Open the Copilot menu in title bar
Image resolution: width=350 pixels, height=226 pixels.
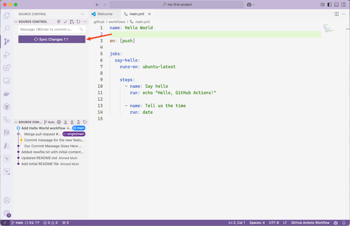249,5
